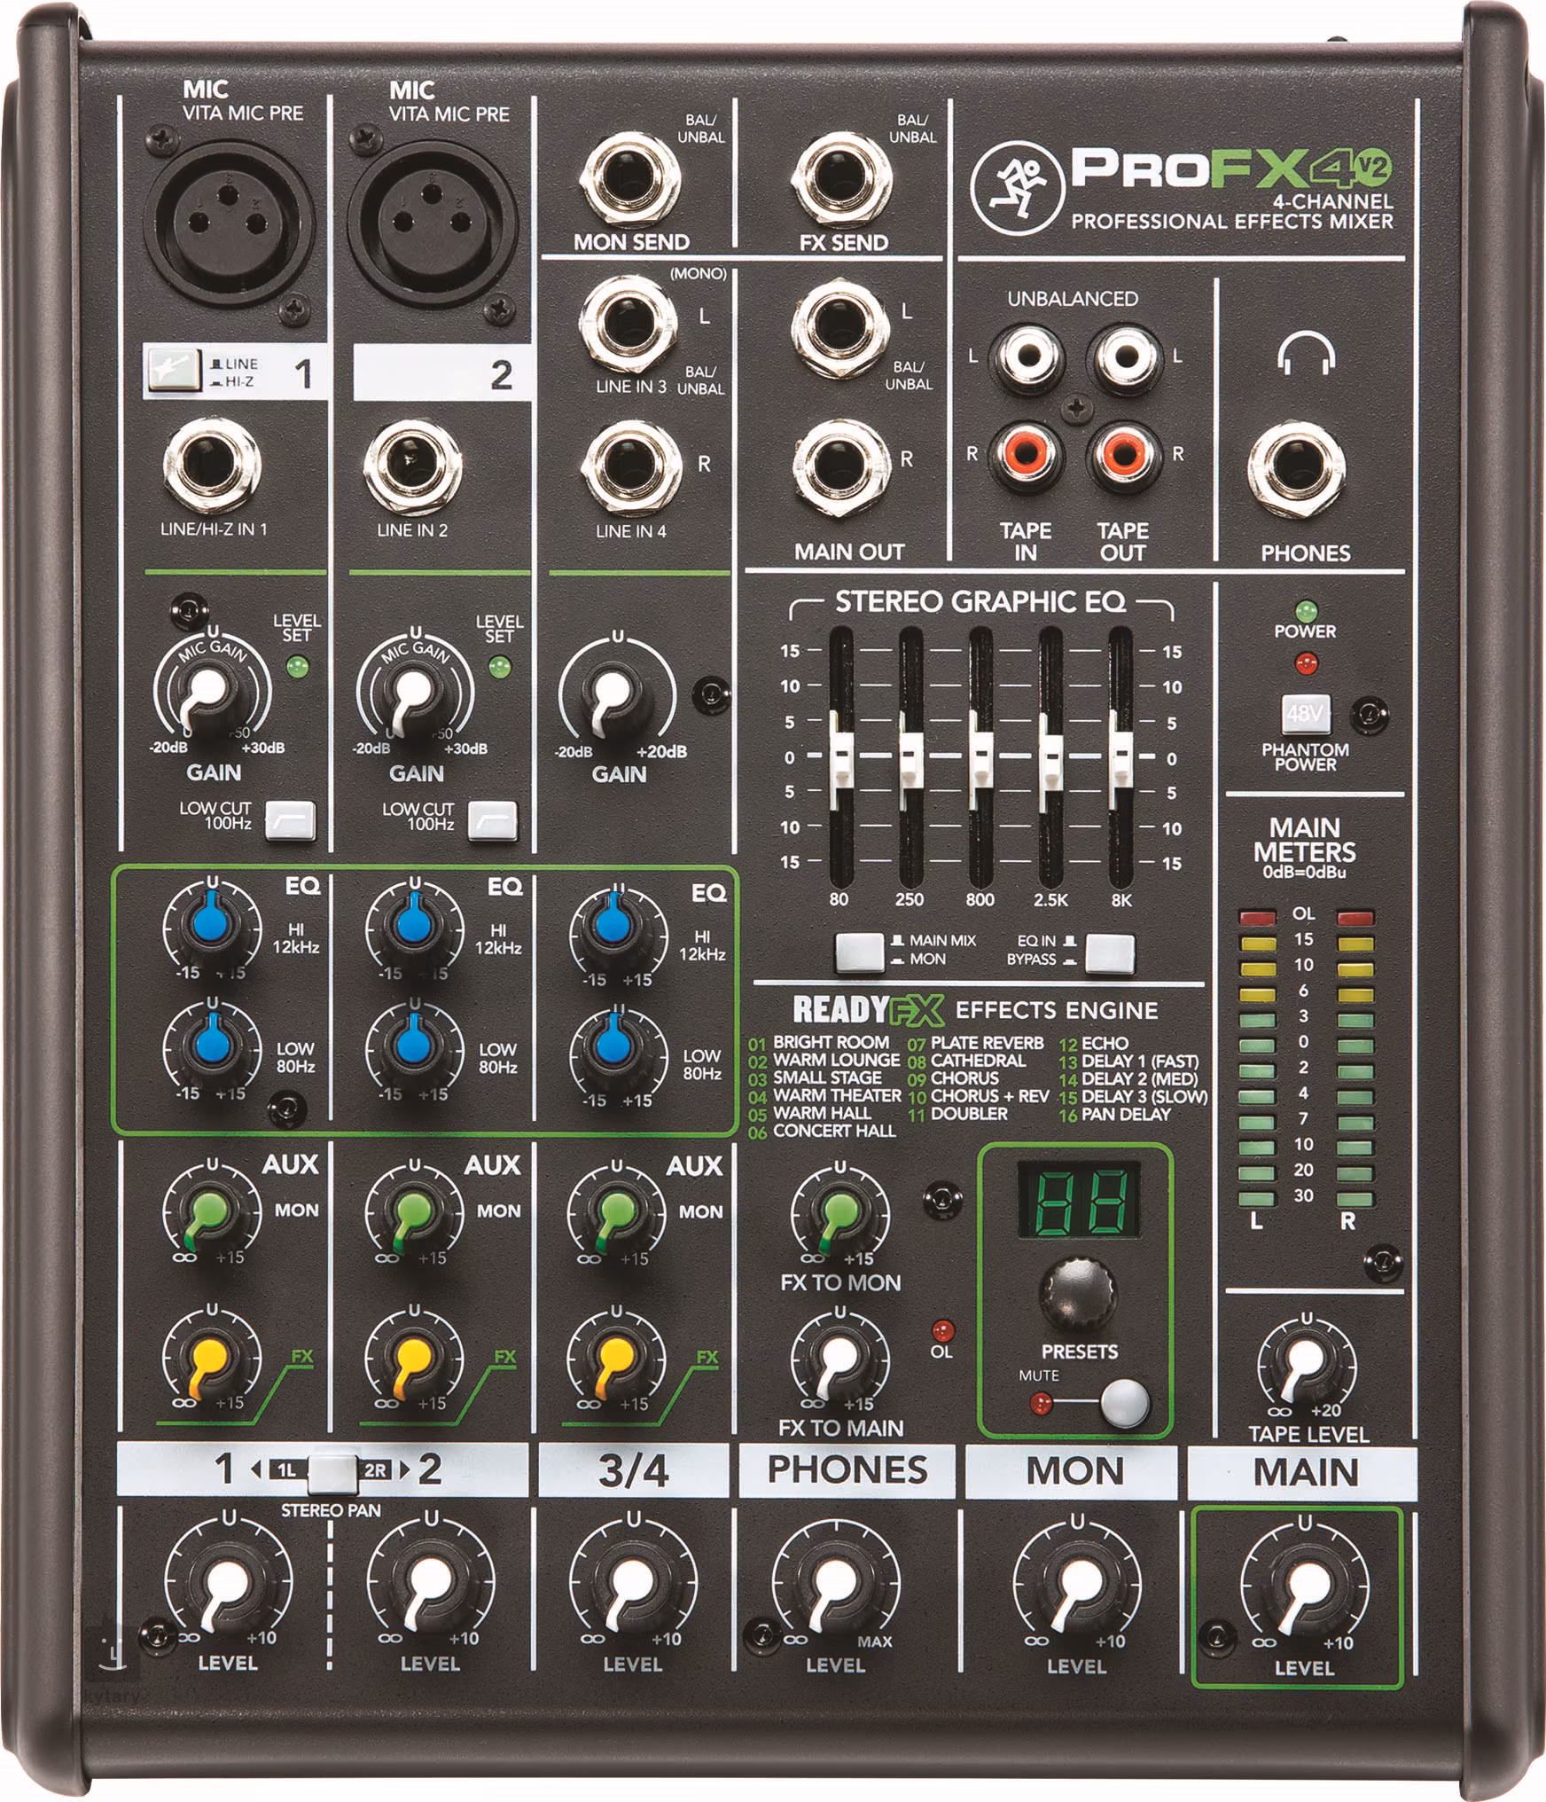The width and height of the screenshot is (1546, 1802).
Task: Click the headphones icon above the PHONES jack
Action: [x=1306, y=355]
